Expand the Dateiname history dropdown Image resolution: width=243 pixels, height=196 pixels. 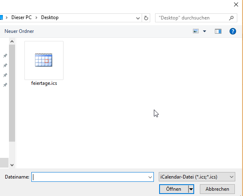(x=150, y=177)
